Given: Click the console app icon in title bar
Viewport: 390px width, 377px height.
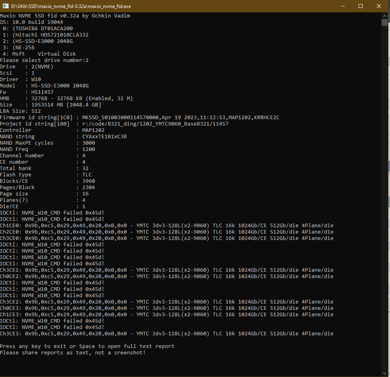Looking at the screenshot, I should click(6, 6).
